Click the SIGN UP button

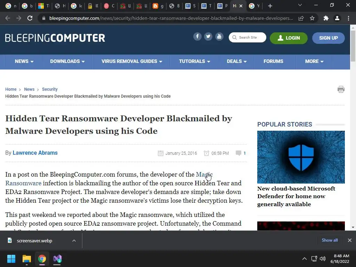(328, 38)
